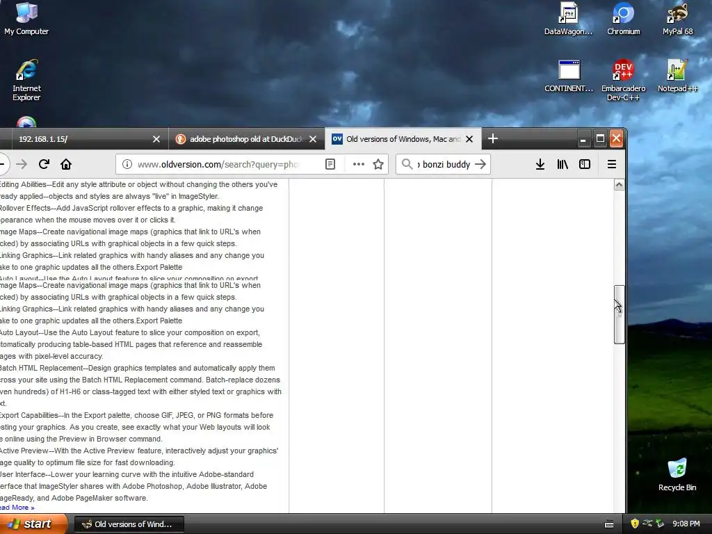Select the Old versions of Windows tab
Screen dimensions: 712x534
click(x=403, y=139)
